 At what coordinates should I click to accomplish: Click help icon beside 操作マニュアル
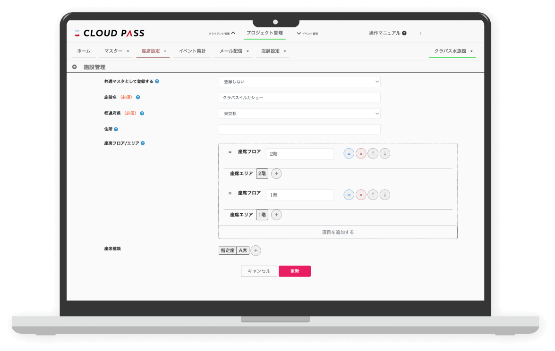click(404, 33)
